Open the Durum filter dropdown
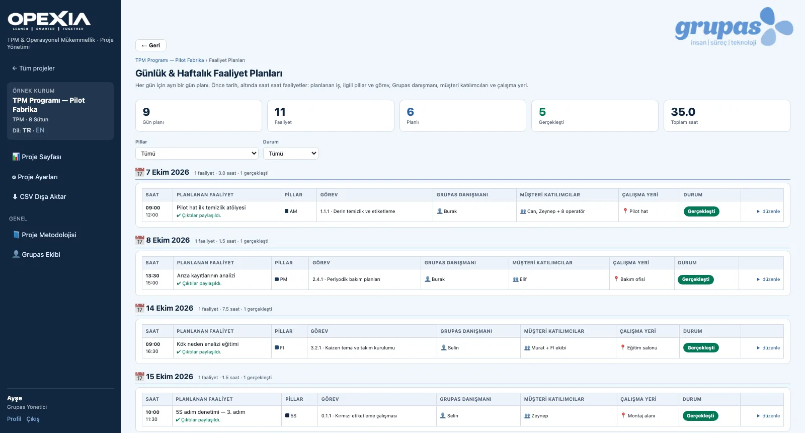Viewport: 805px width, 433px height. (291, 154)
